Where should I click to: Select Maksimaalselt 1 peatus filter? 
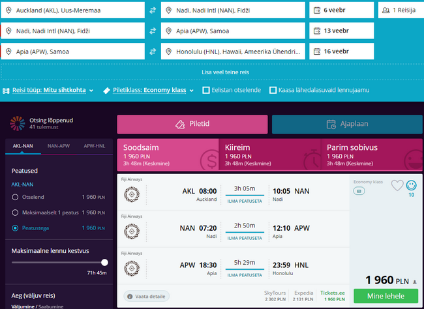click(x=15, y=213)
